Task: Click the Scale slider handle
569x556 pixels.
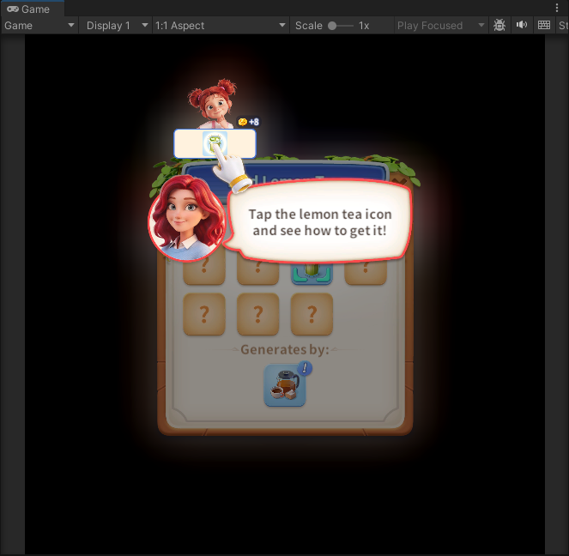Action: (x=332, y=26)
